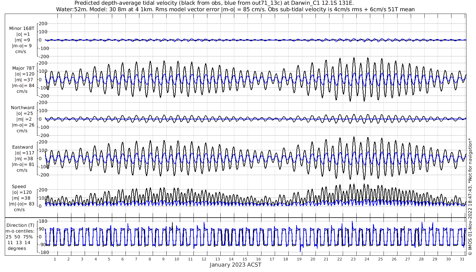This screenshot has height=272, width=476.
Task: Click the day 1 label on the x-axis
Action: (55, 259)
